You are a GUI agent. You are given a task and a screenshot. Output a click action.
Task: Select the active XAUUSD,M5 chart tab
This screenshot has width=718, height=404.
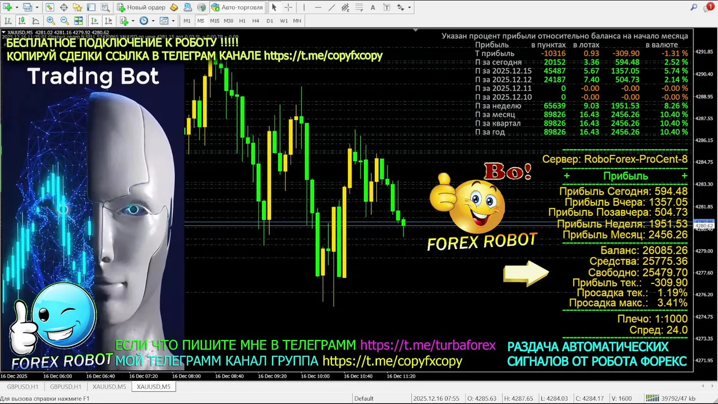(154, 387)
